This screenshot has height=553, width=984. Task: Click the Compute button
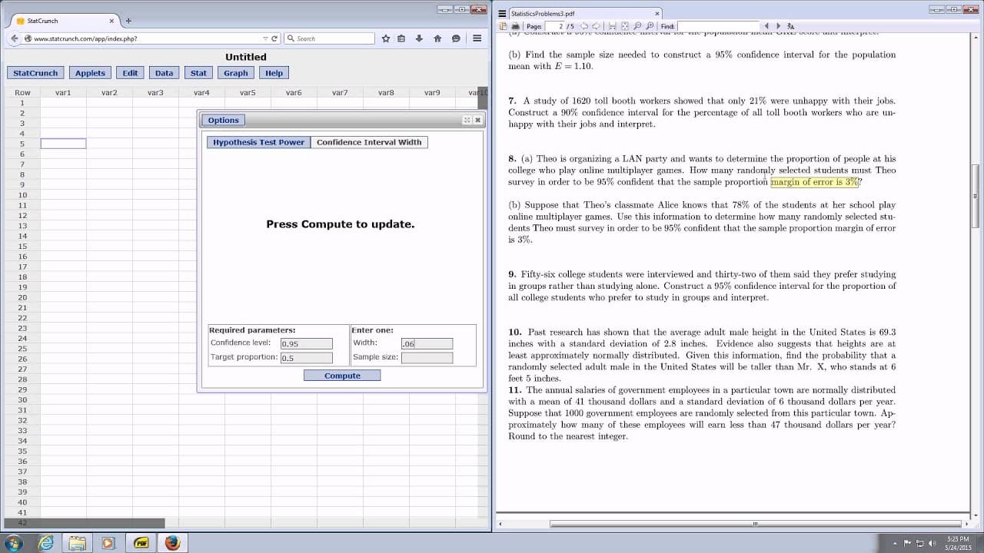[342, 376]
